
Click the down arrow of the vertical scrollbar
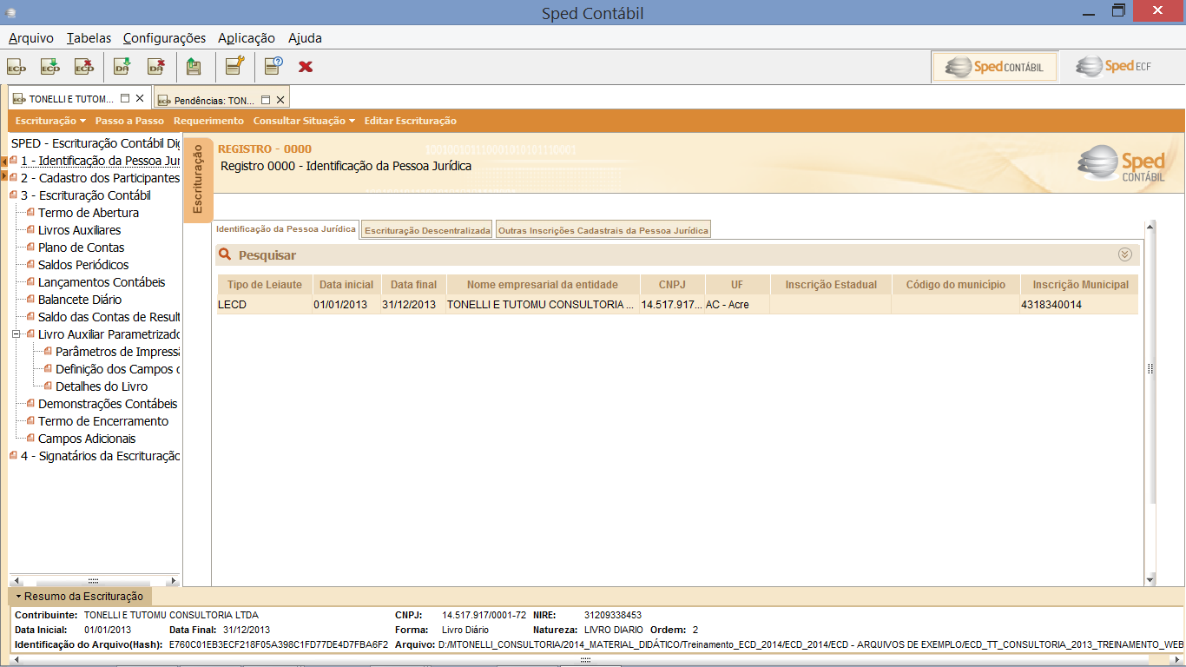click(x=1150, y=579)
